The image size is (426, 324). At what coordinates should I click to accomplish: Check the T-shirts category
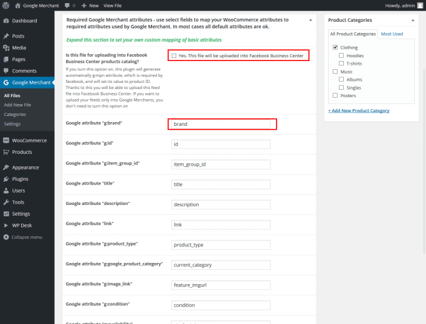(341, 64)
